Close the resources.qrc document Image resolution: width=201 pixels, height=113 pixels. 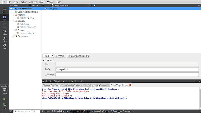point(91,6)
